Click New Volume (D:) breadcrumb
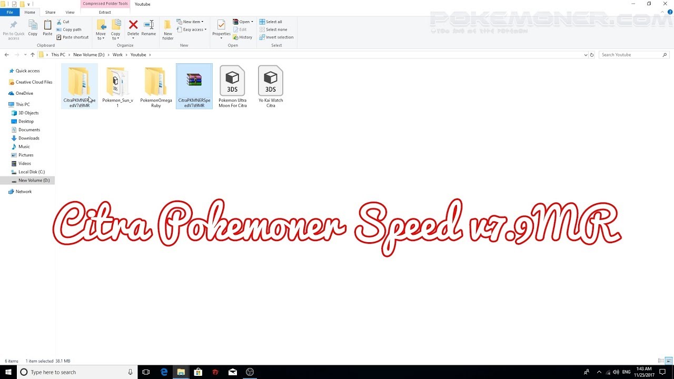Image resolution: width=674 pixels, height=379 pixels. 88,55
